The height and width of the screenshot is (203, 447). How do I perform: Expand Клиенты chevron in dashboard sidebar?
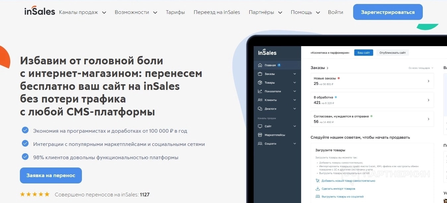click(x=295, y=100)
